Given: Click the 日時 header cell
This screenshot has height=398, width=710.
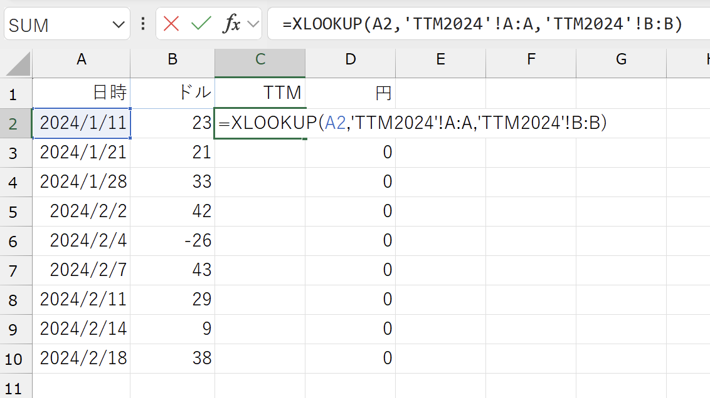Looking at the screenshot, I should tap(82, 93).
